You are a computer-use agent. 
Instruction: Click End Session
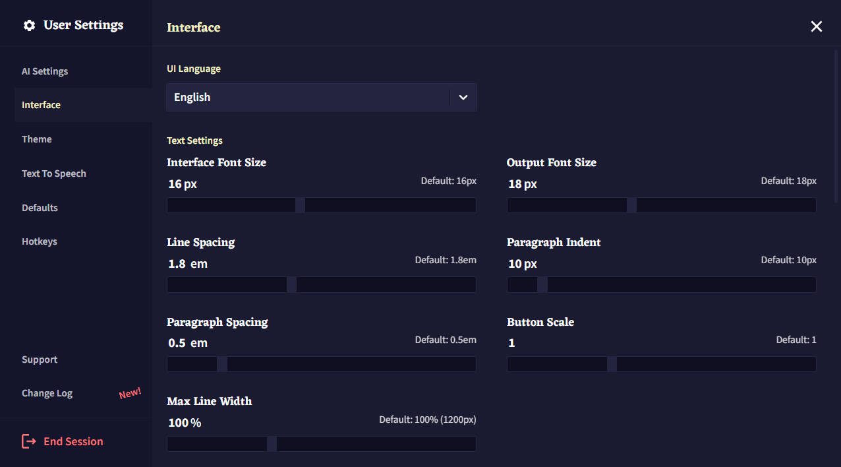tap(72, 441)
